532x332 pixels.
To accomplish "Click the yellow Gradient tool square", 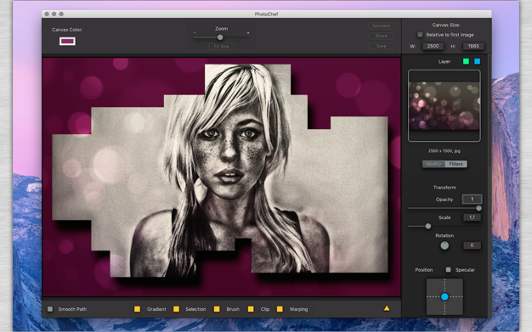I will (137, 309).
